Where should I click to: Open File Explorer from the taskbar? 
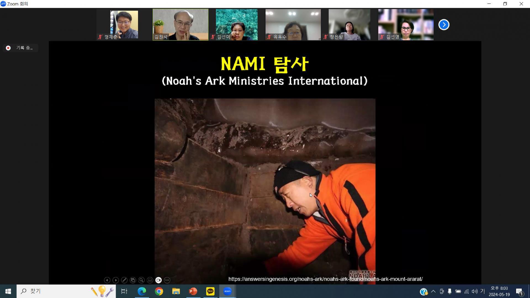pos(176,291)
